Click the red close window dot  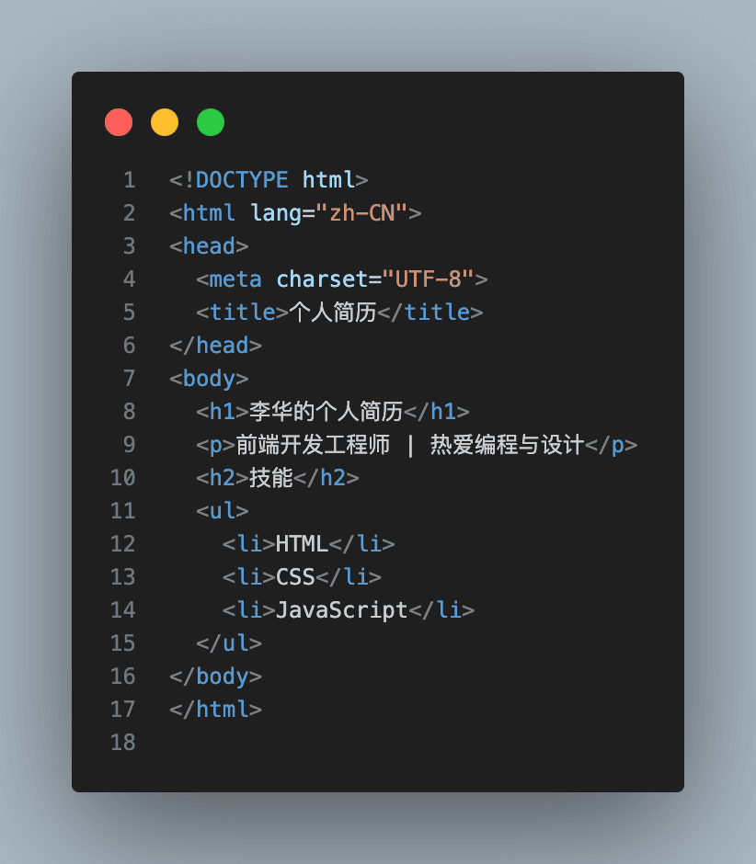pos(119,122)
